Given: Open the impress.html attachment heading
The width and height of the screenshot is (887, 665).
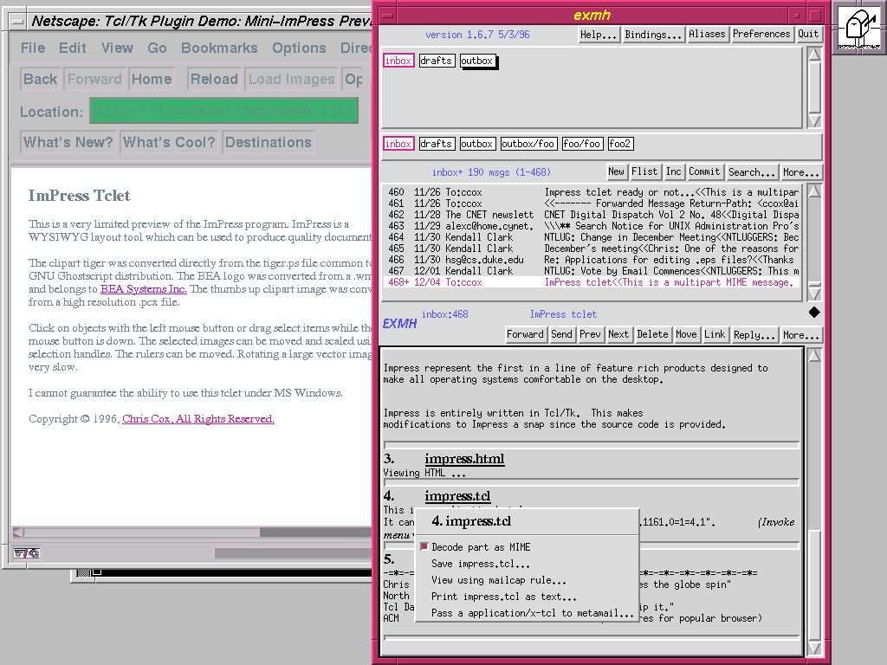Looking at the screenshot, I should pyautogui.click(x=464, y=459).
